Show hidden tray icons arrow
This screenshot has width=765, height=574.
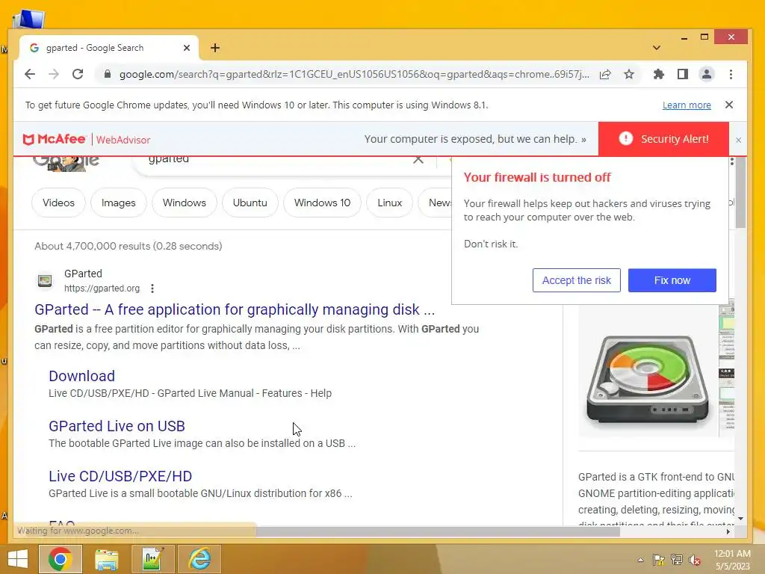tap(640, 560)
